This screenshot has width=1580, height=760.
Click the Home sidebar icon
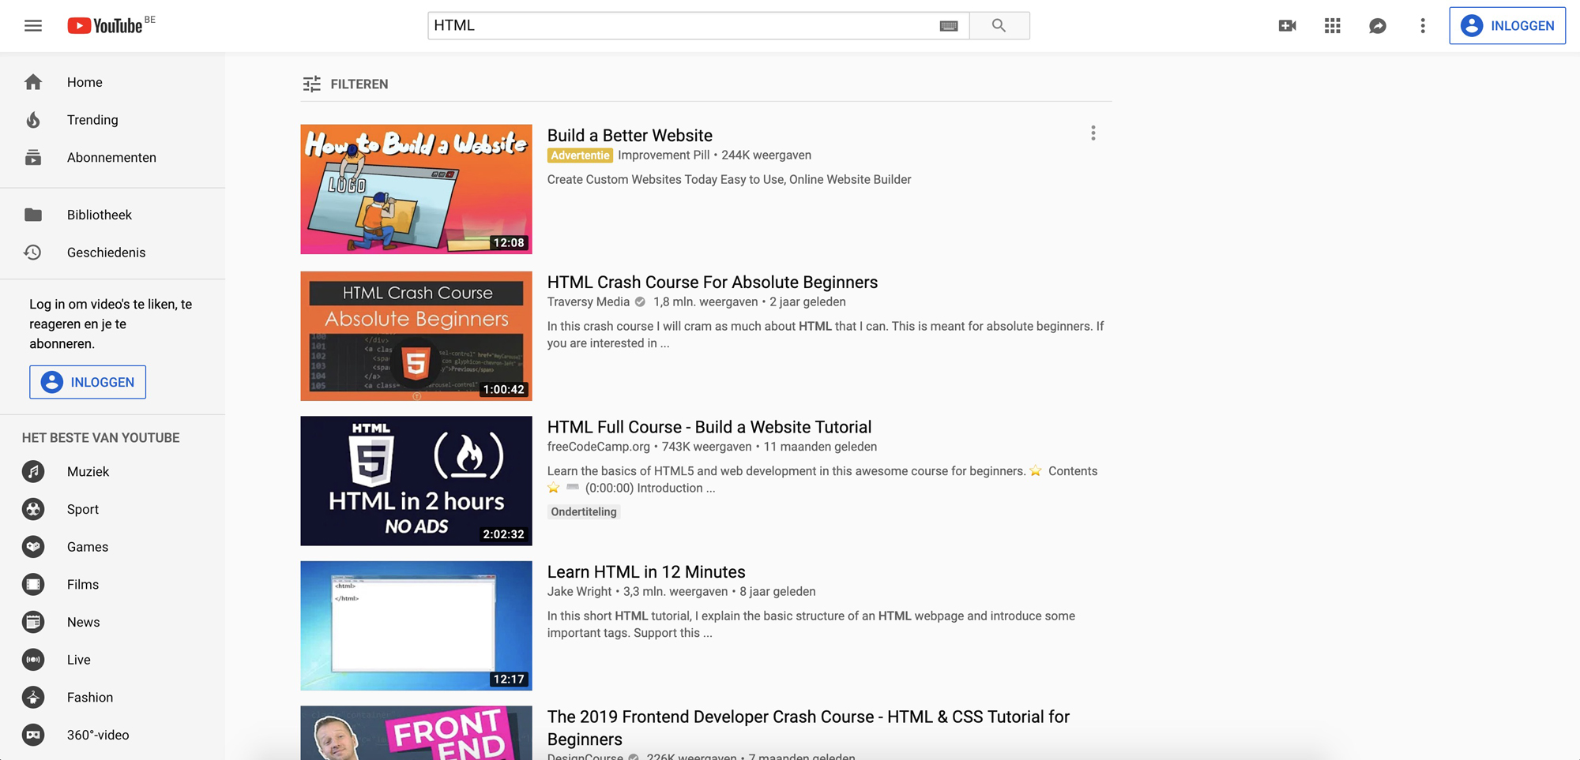pos(33,82)
